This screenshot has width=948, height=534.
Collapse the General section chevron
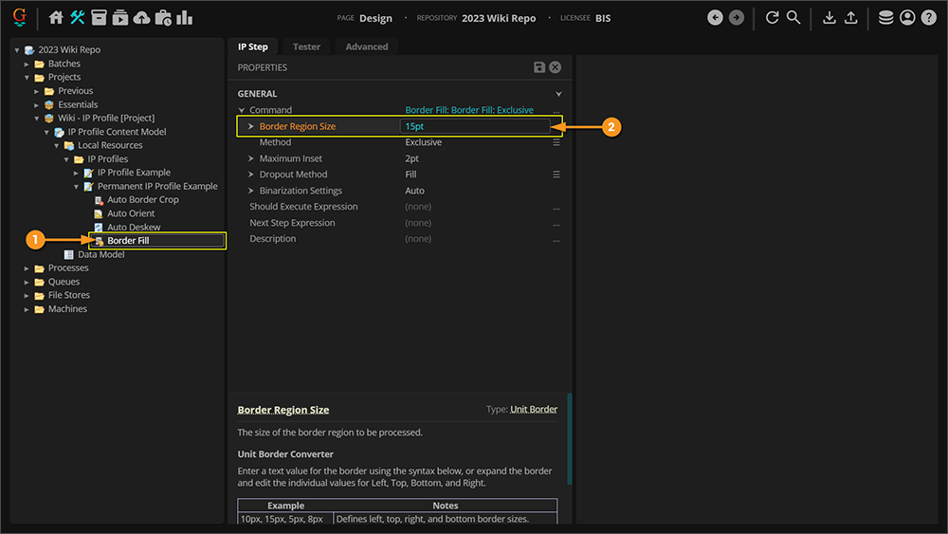tap(558, 95)
